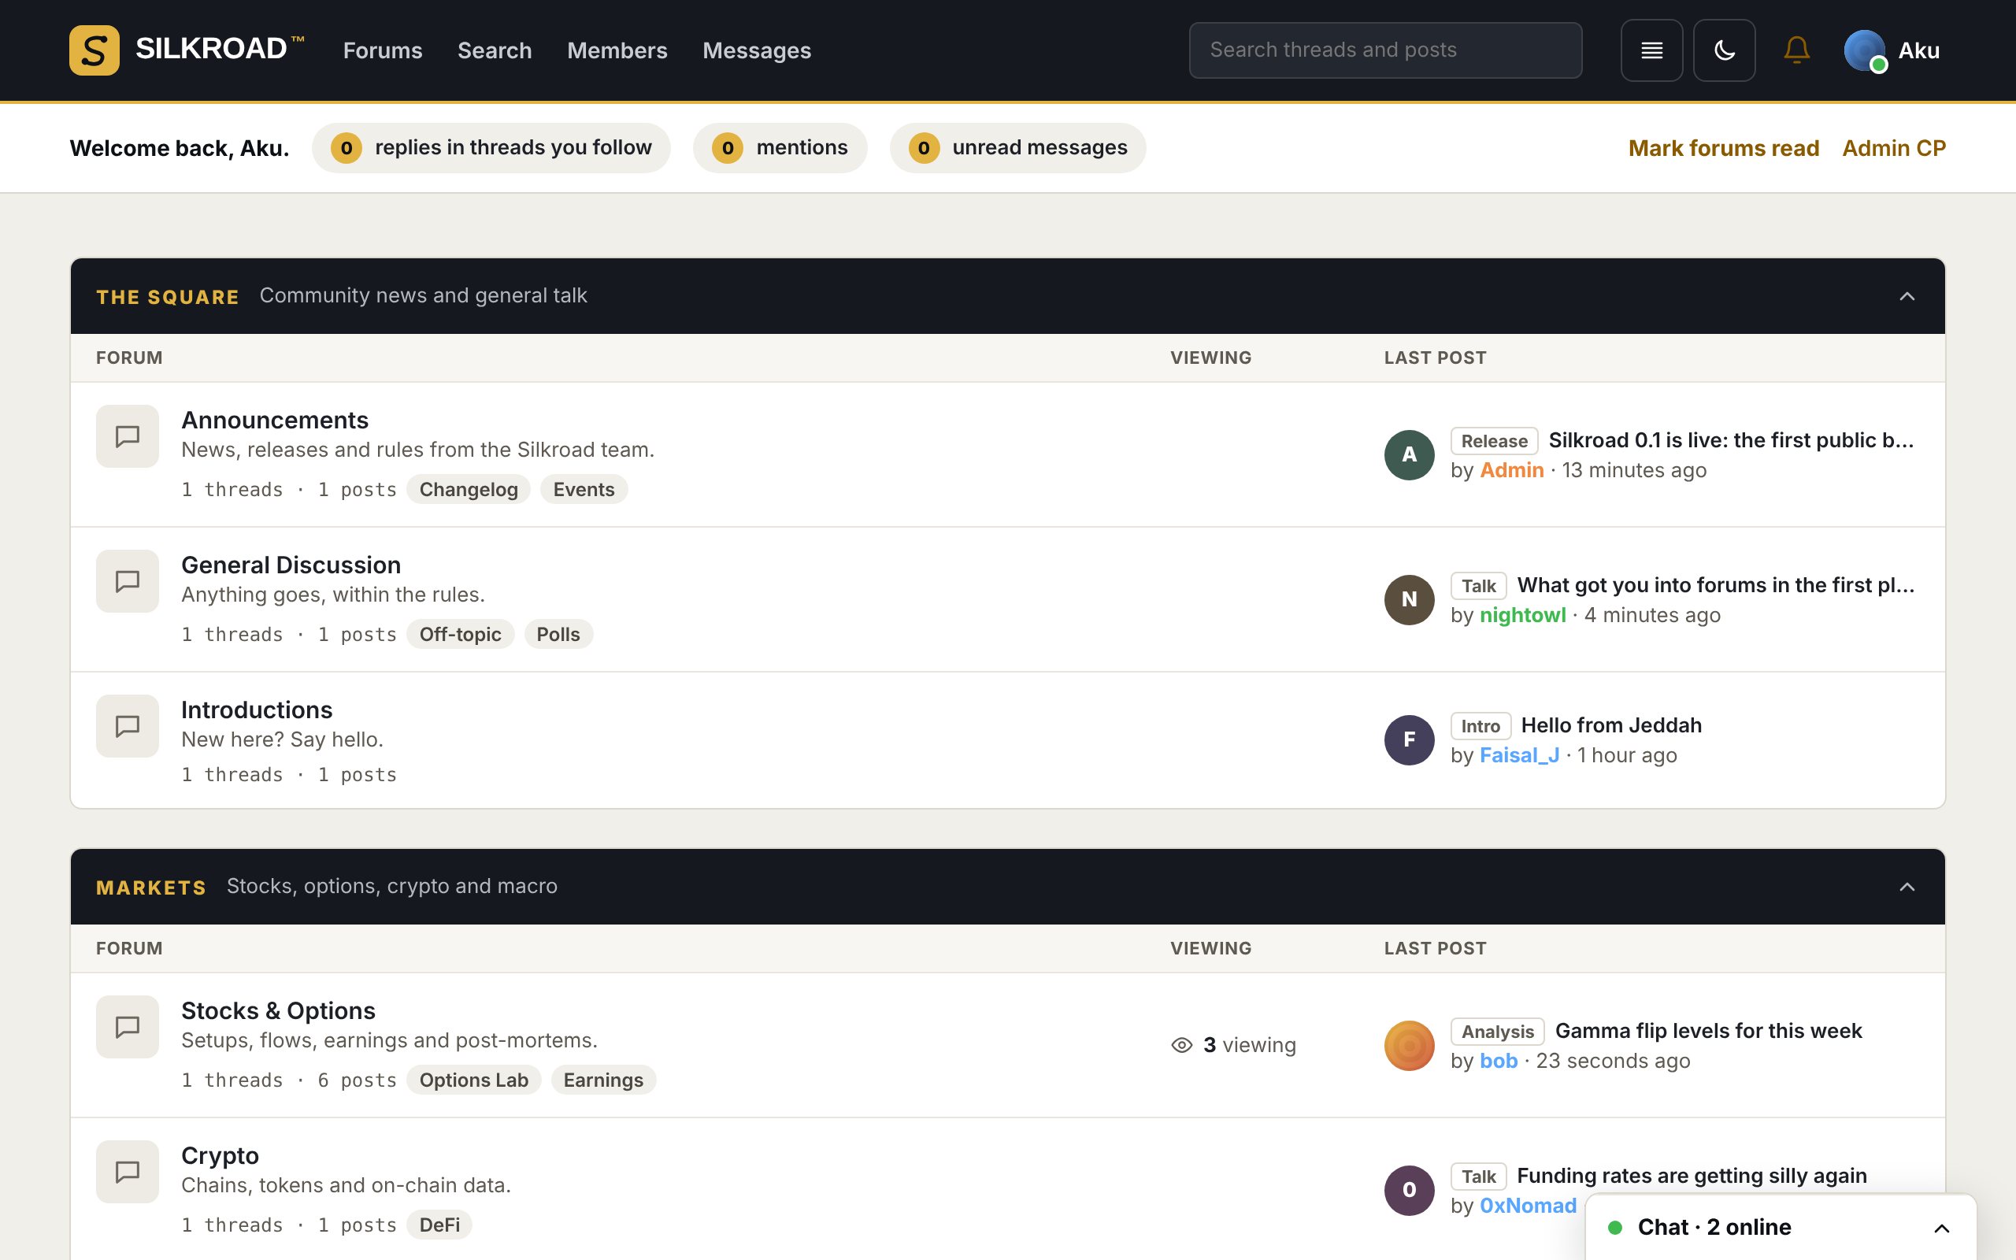
Task: Click Mark forums read link
Action: point(1723,148)
